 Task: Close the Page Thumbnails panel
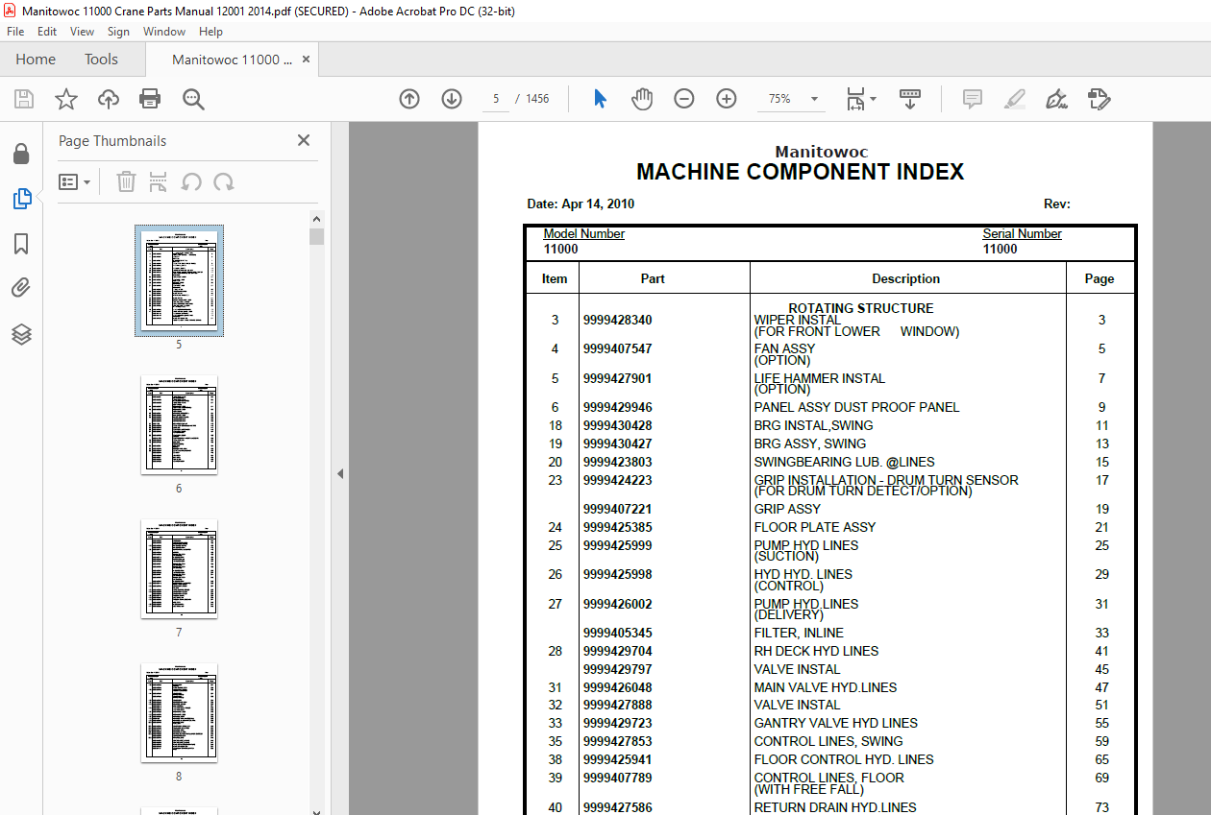(304, 140)
